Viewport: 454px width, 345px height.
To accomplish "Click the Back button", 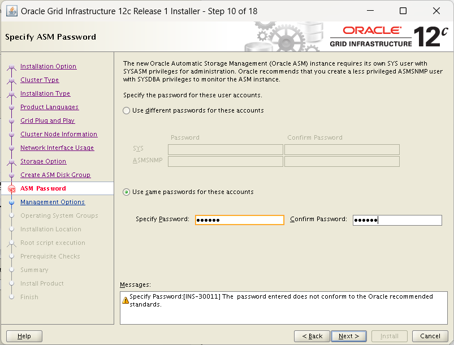I will pyautogui.click(x=312, y=336).
